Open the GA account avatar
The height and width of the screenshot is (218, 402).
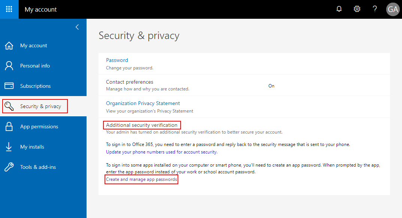393,9
